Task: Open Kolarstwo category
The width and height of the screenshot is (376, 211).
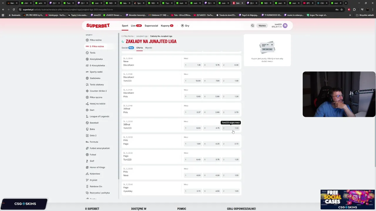Action: click(95, 174)
